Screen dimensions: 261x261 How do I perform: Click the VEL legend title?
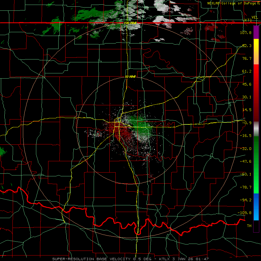(255, 17)
